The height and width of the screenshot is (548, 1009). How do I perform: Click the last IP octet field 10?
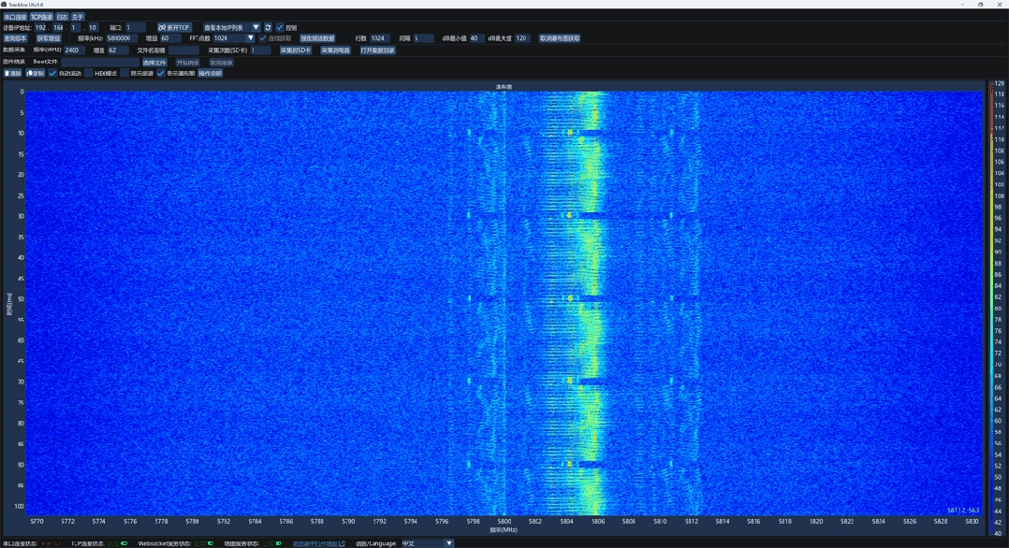pos(93,28)
